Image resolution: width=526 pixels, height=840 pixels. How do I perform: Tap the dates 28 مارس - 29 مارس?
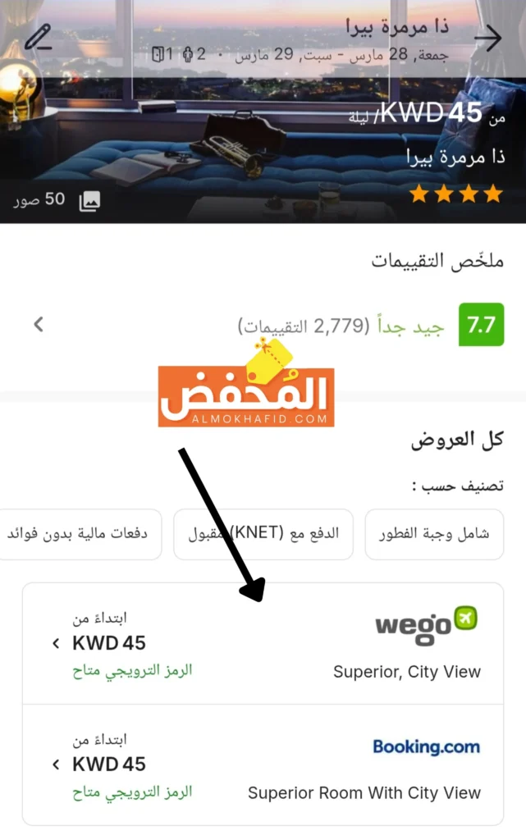tap(341, 54)
